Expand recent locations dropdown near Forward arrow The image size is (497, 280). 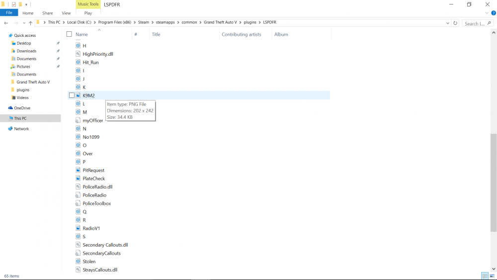pyautogui.click(x=24, y=23)
